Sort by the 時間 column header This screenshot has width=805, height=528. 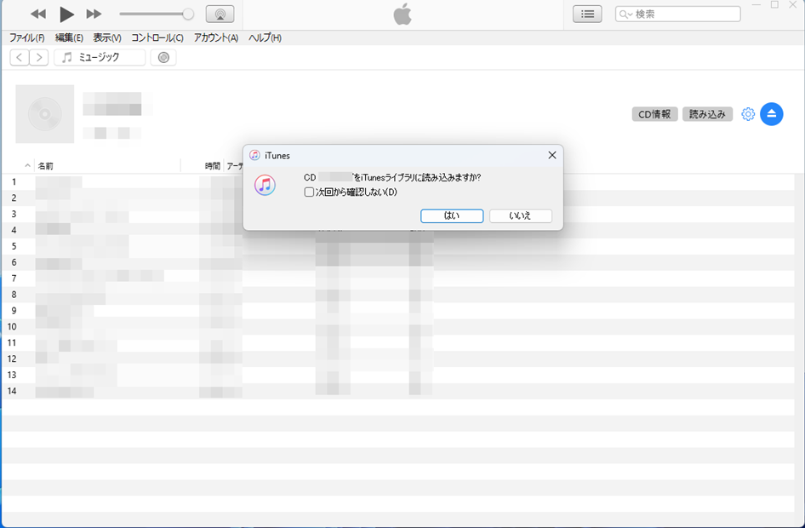(212, 165)
